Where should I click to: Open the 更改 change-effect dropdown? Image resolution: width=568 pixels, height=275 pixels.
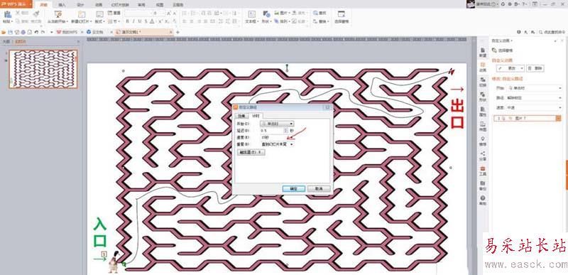point(510,68)
